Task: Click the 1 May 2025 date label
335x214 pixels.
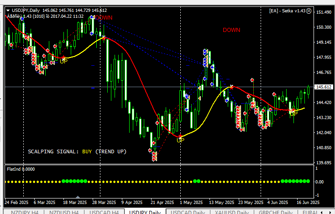Action: point(191,202)
